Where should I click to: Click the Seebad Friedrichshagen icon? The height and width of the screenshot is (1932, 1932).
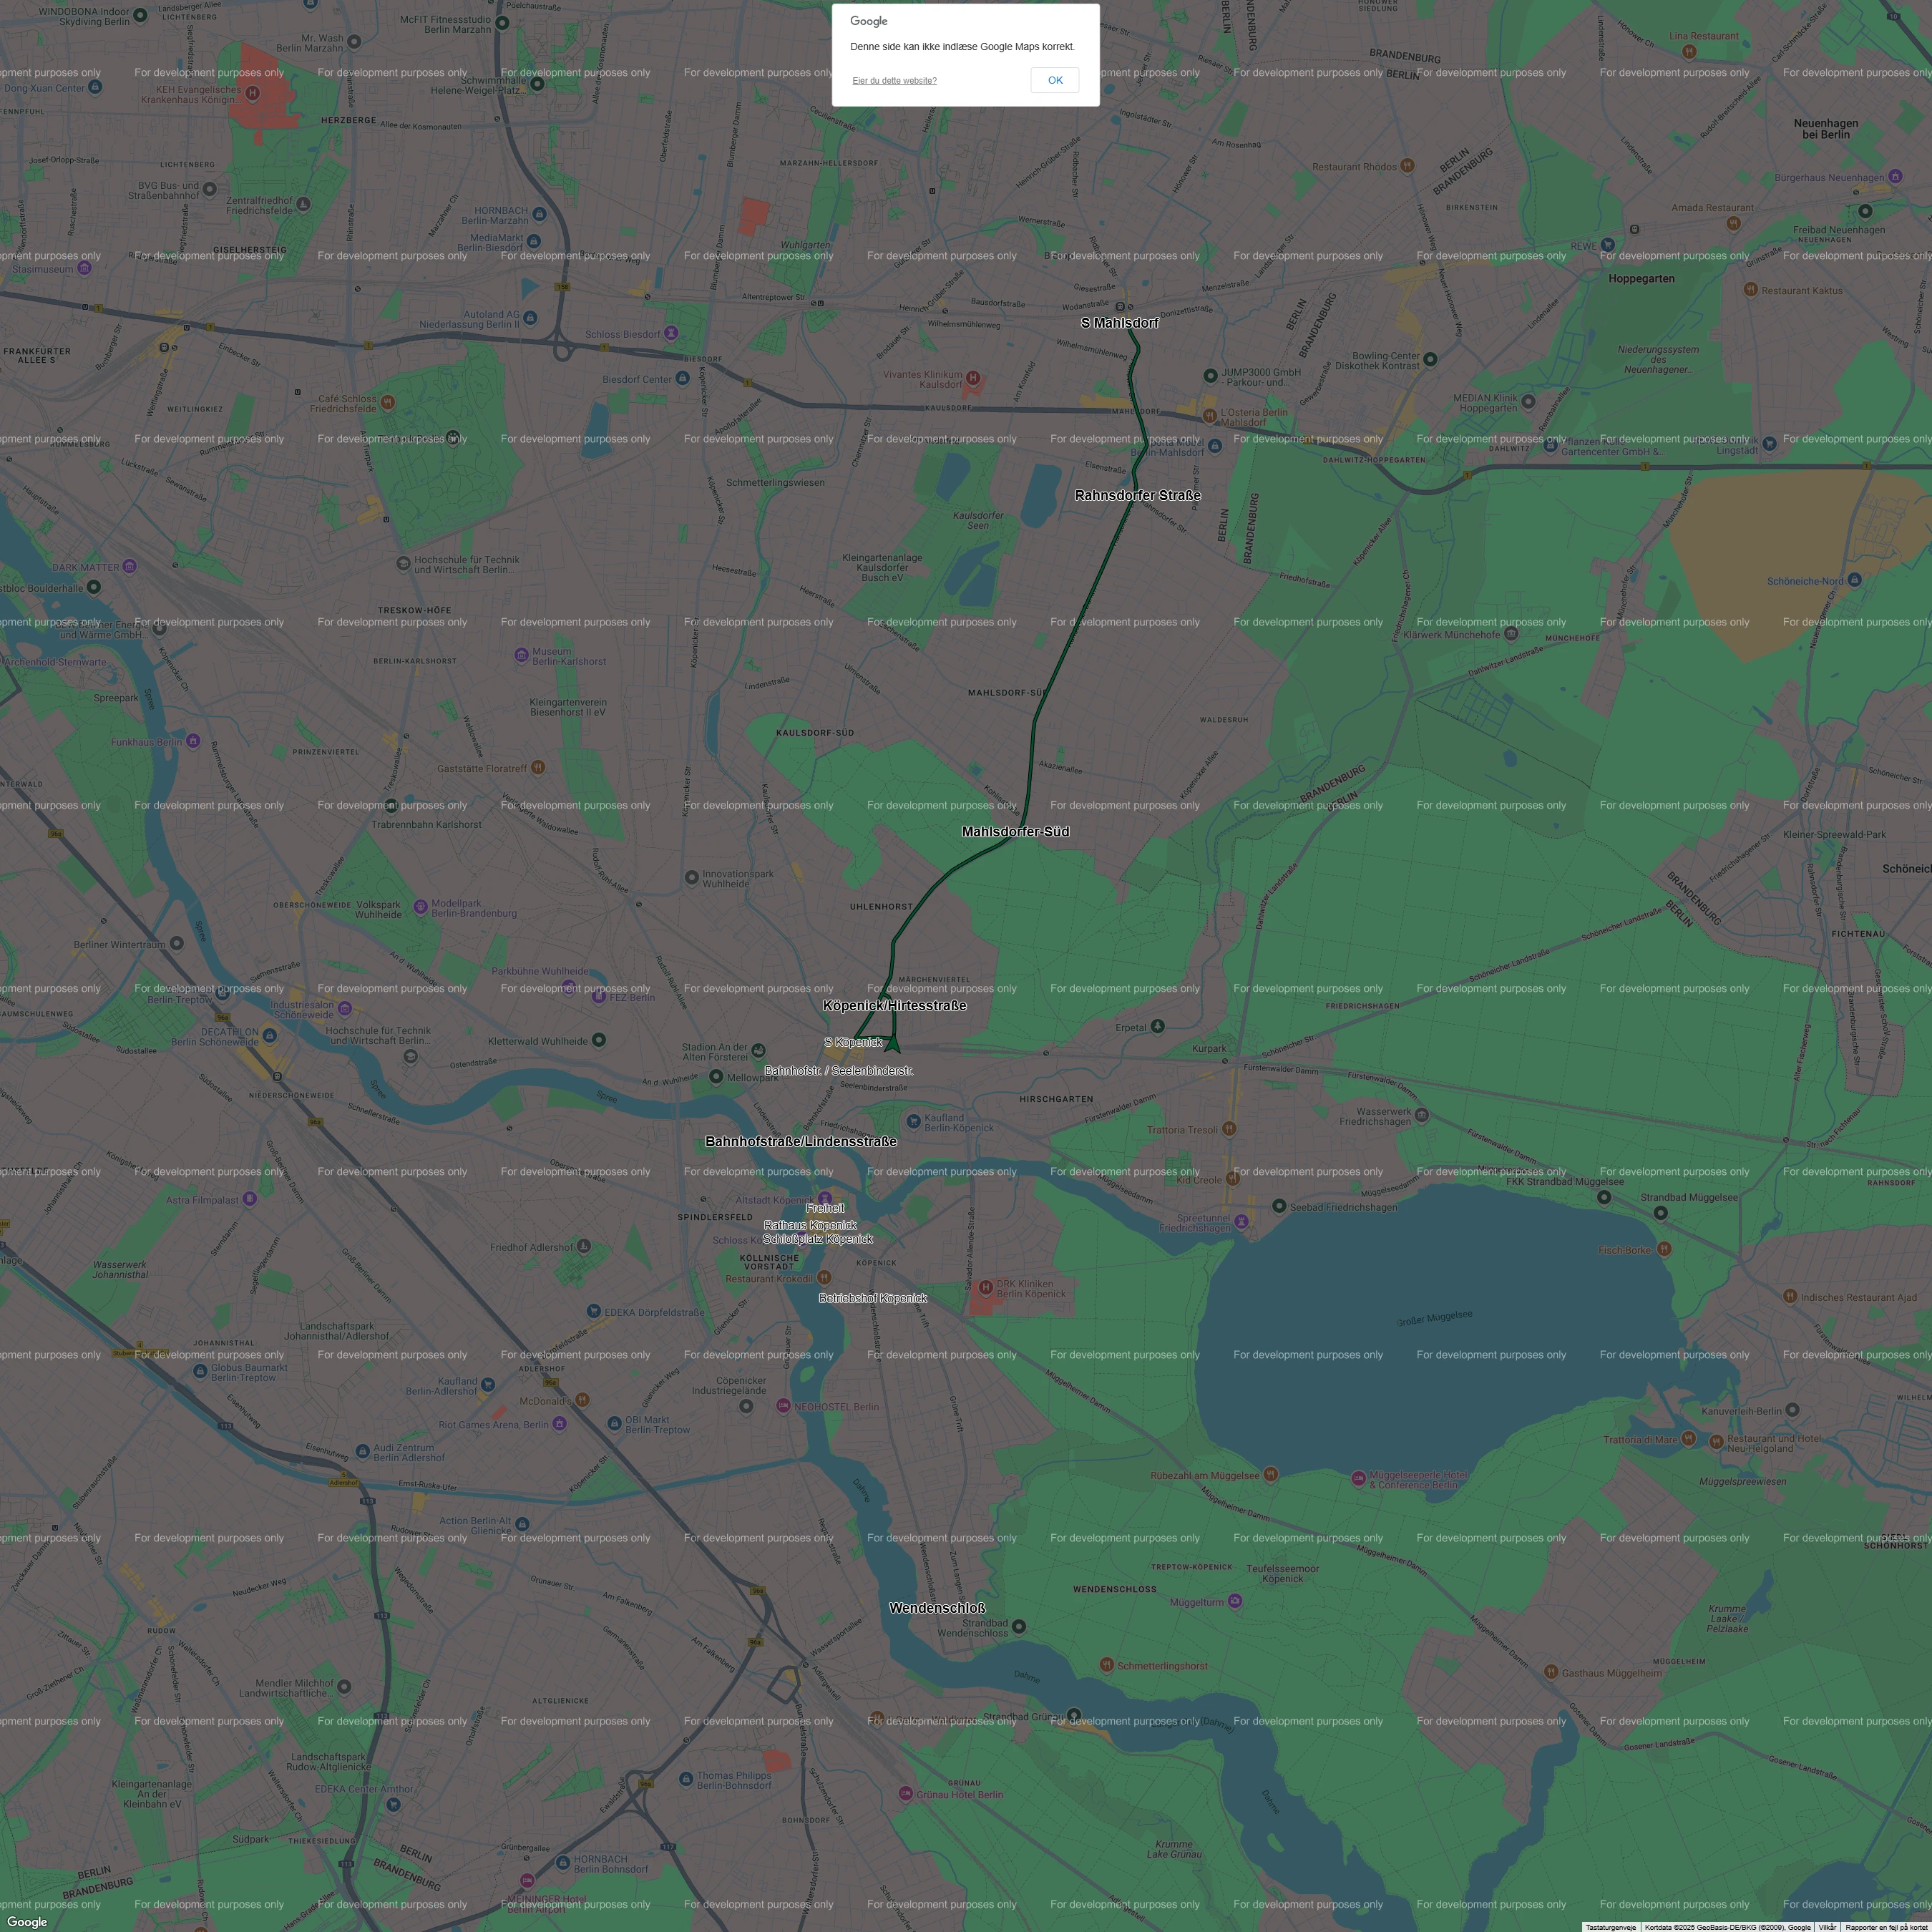1278,1206
